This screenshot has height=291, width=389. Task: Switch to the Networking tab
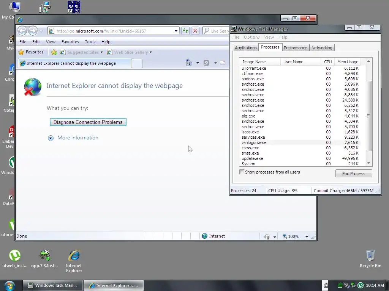[x=322, y=48]
